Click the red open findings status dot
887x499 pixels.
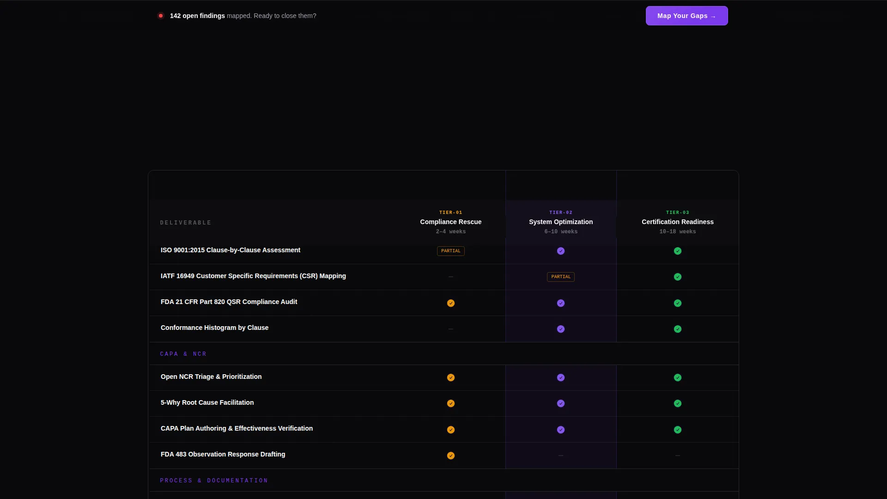(x=161, y=16)
